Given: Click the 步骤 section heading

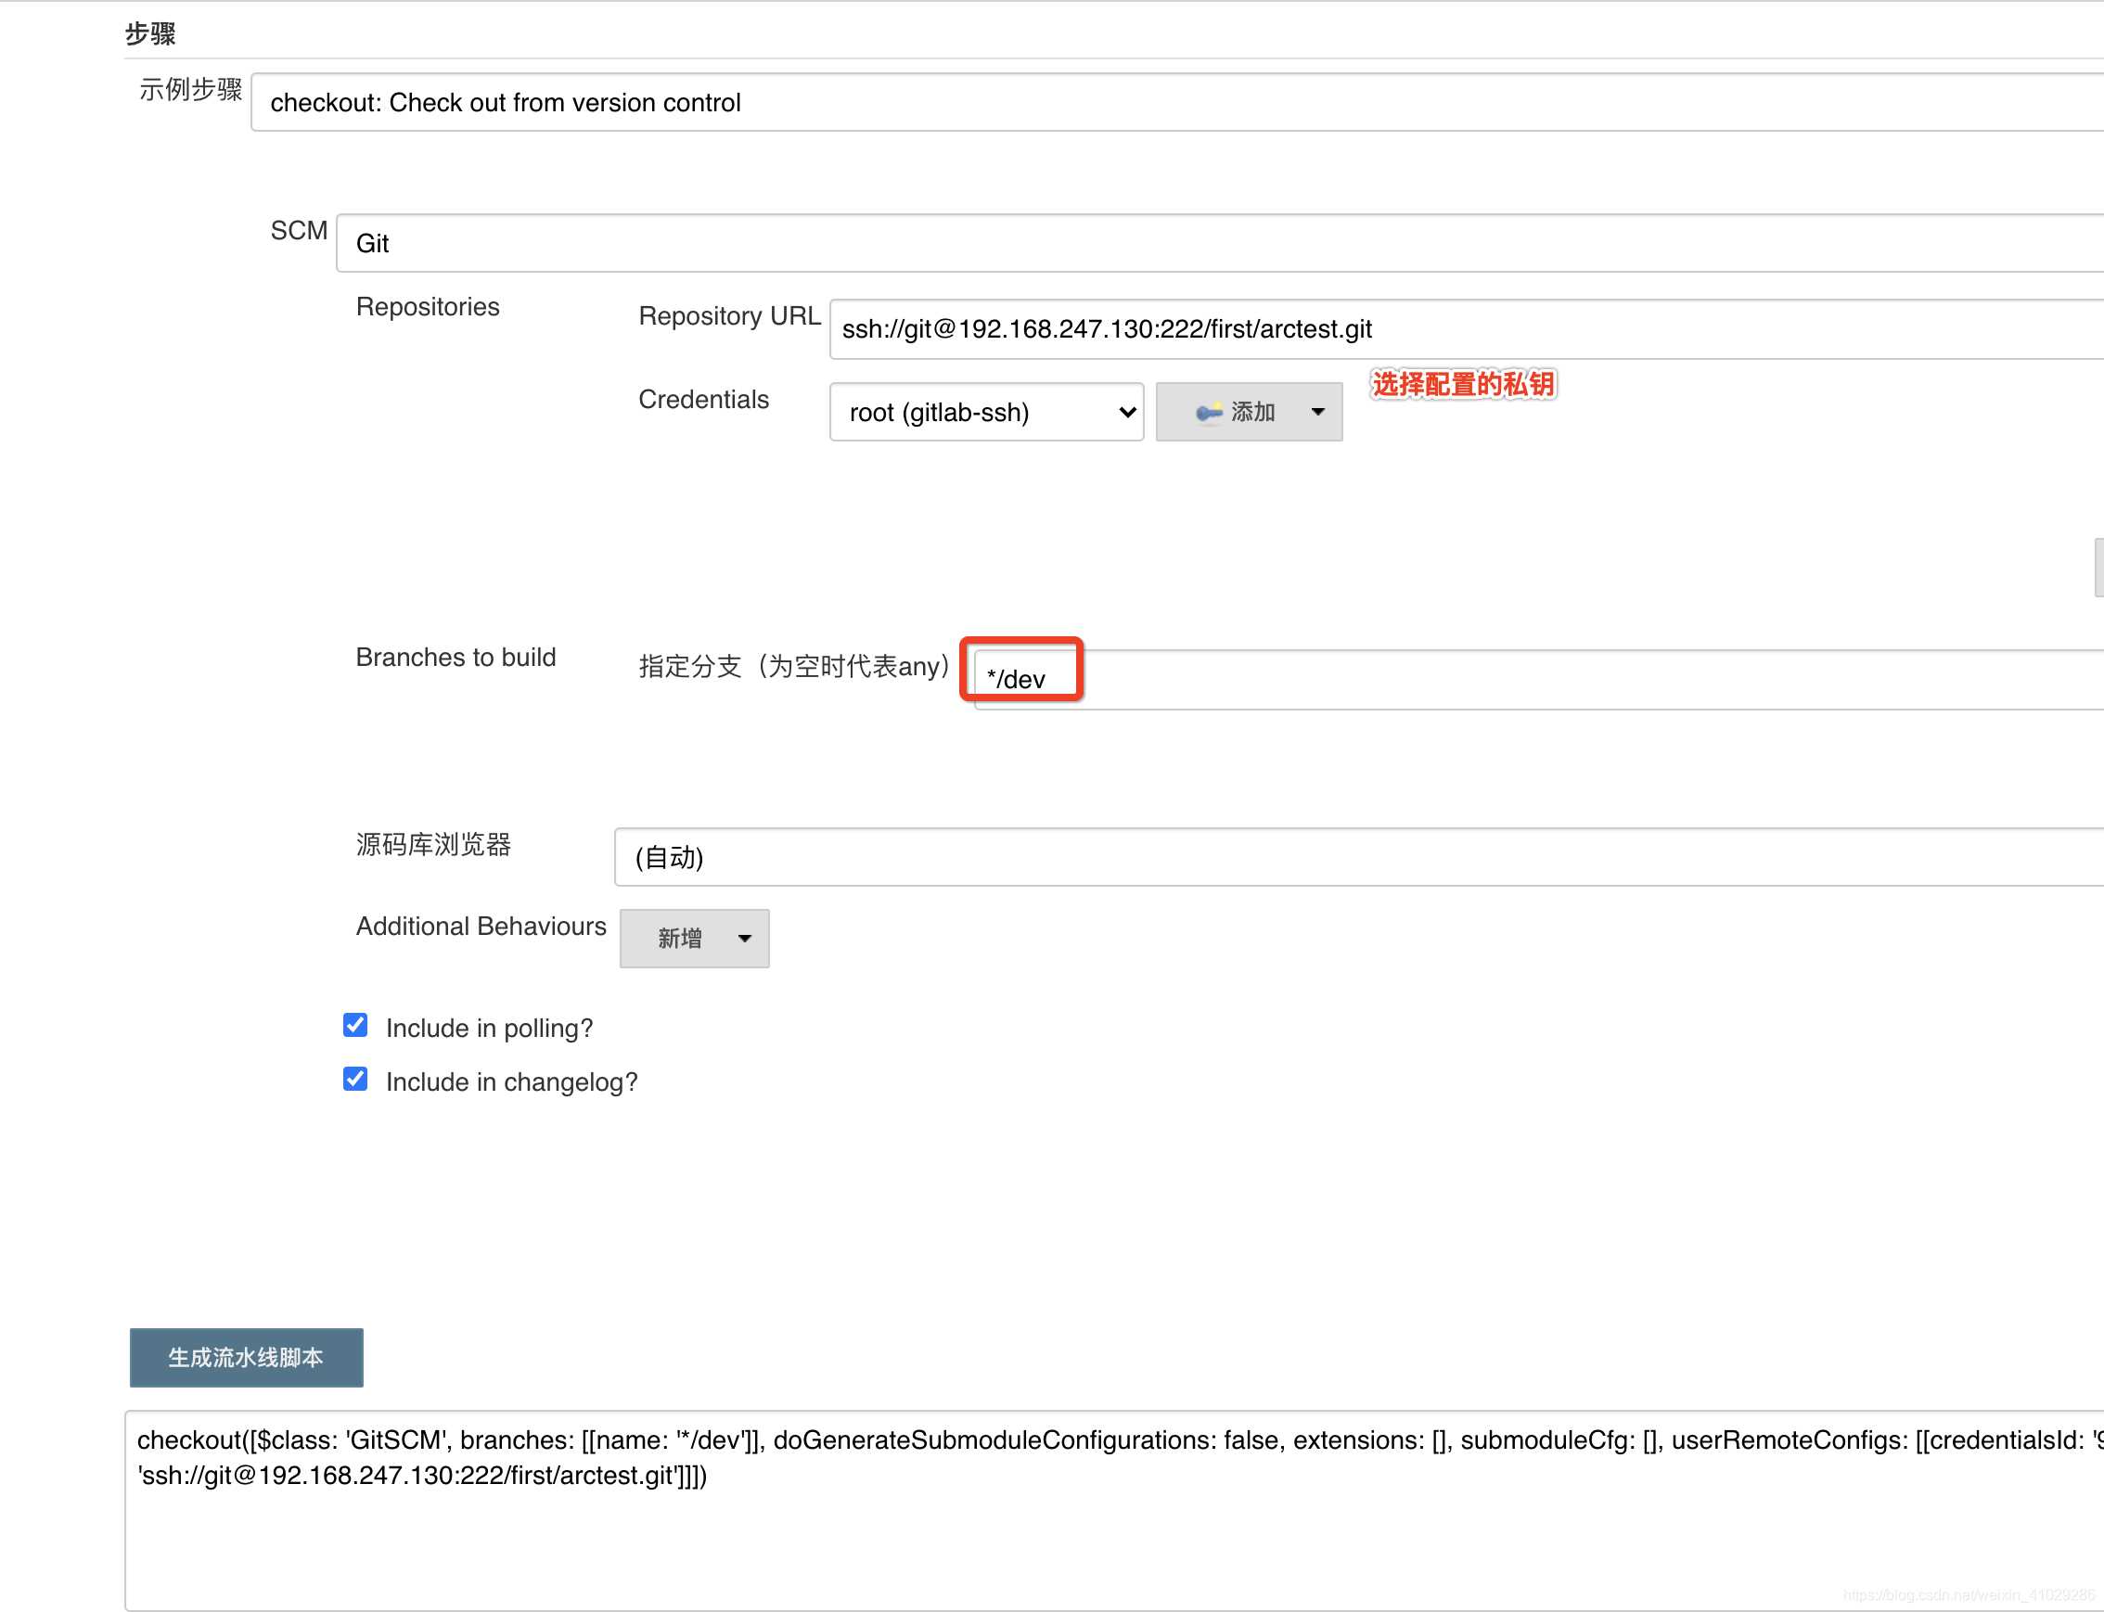Looking at the screenshot, I should (x=150, y=34).
